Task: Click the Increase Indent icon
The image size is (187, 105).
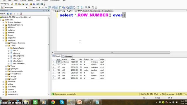Action: pos(89,7)
